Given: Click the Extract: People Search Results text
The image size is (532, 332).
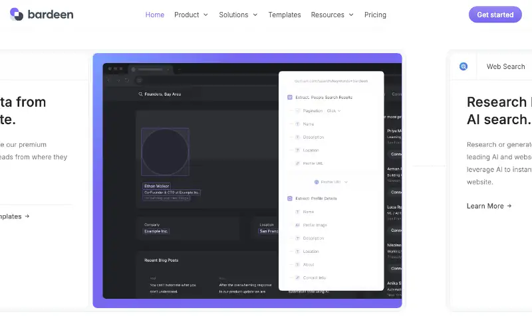Looking at the screenshot, I should (324, 97).
